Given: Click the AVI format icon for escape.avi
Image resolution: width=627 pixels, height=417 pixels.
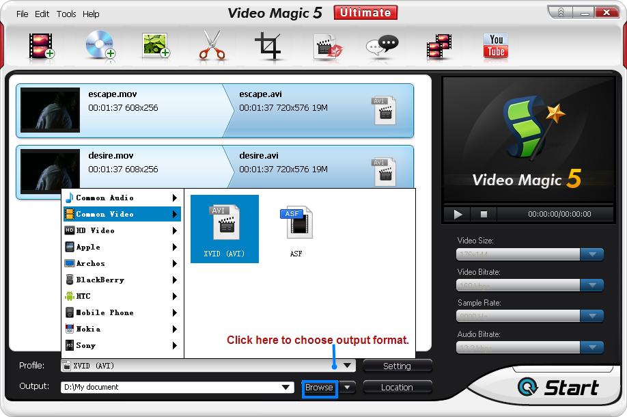Looking at the screenshot, I should click(384, 111).
